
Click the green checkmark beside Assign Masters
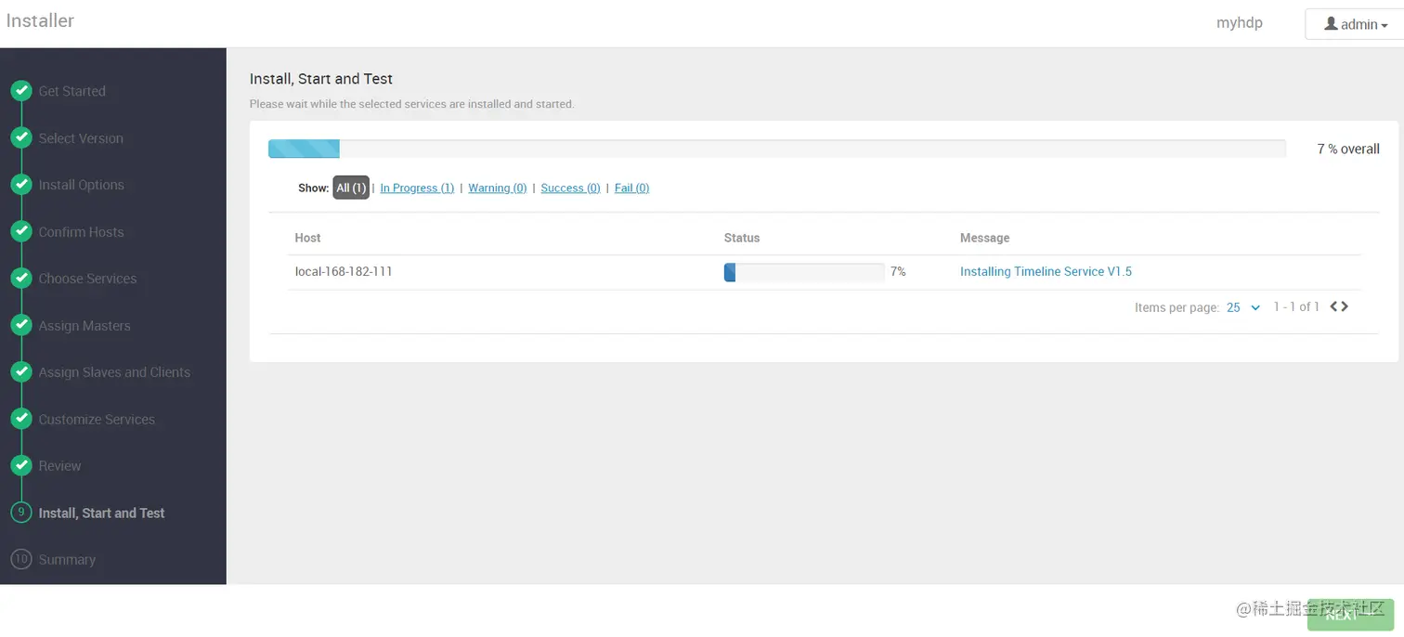click(20, 325)
